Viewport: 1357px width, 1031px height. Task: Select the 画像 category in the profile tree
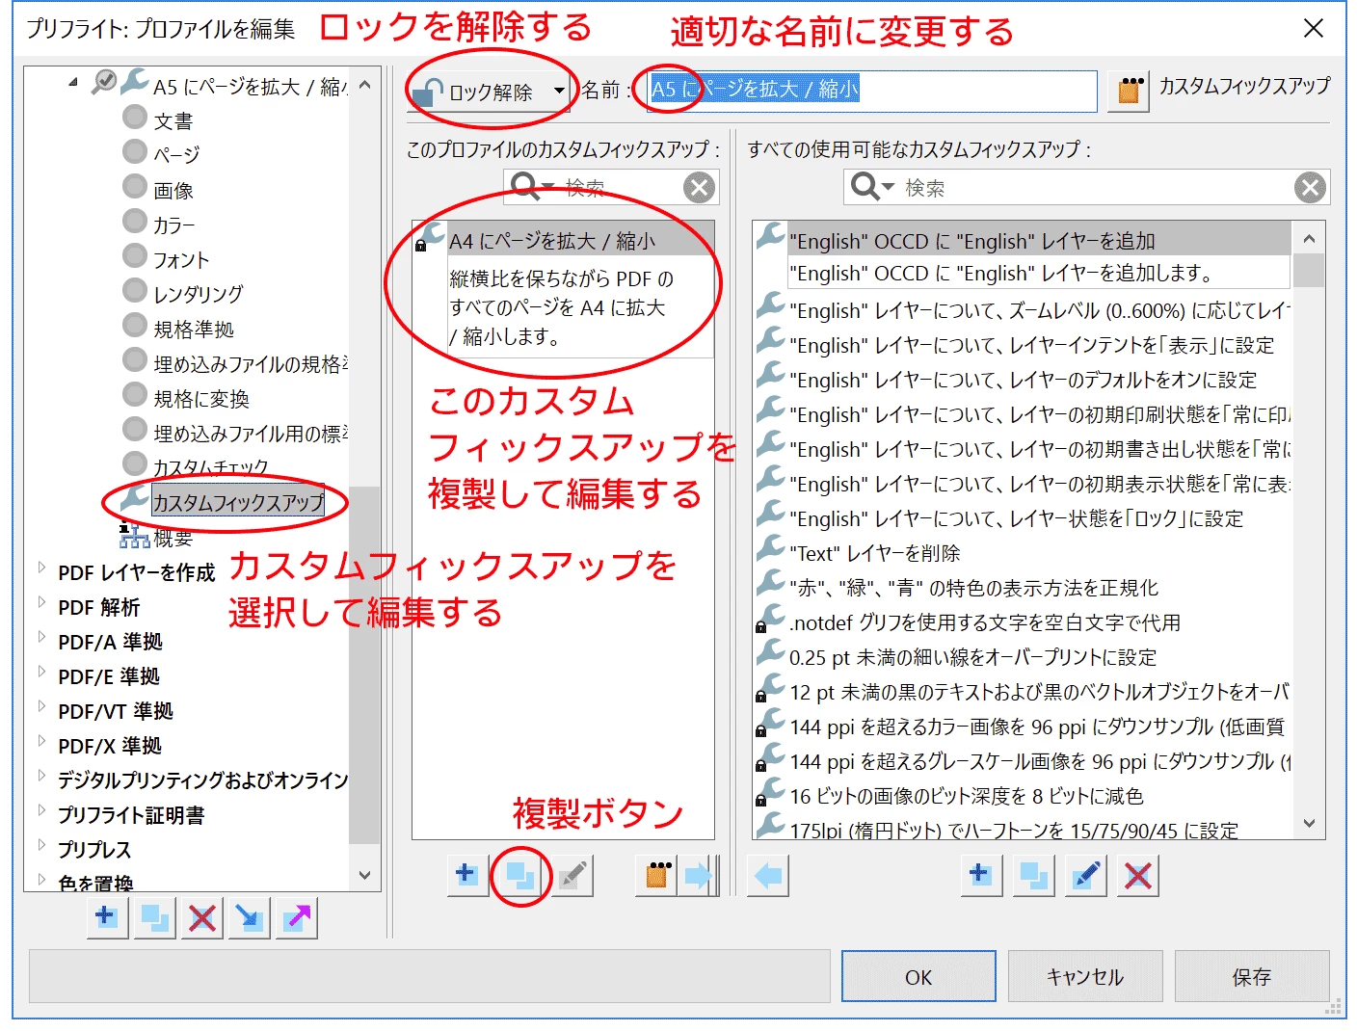point(173,191)
